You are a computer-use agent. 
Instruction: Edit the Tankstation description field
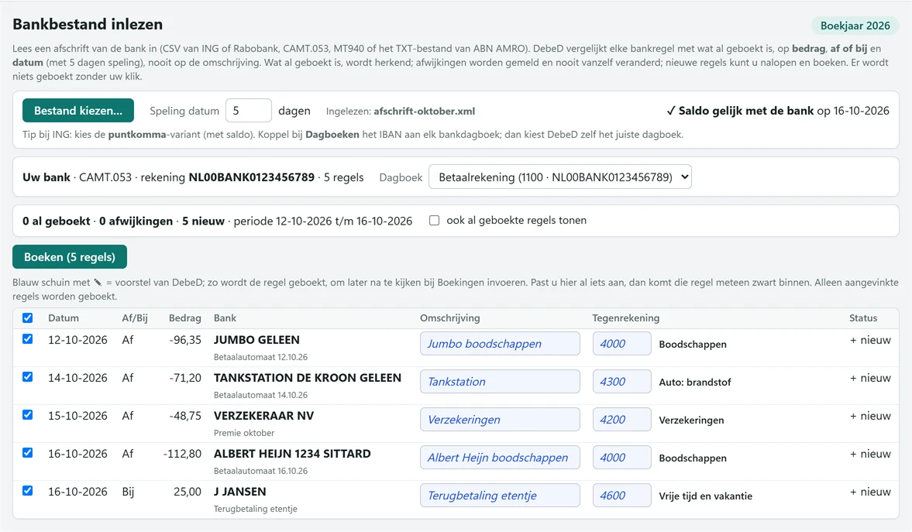pos(500,382)
